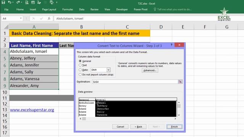Open the Redo history dropdown arrow

[21, 3]
